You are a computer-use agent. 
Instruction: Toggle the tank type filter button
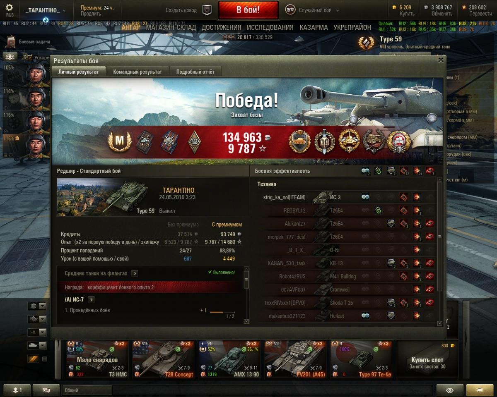(x=37, y=345)
